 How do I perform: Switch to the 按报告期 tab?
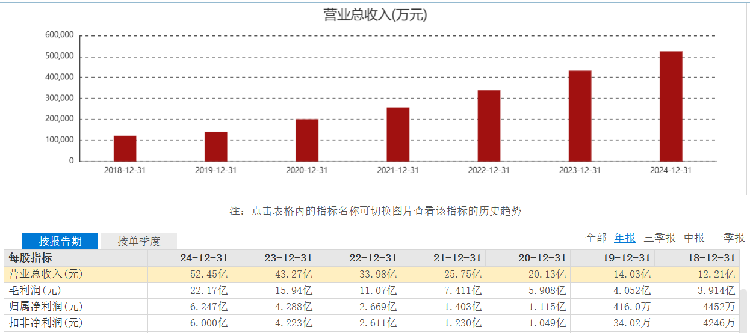60,242
